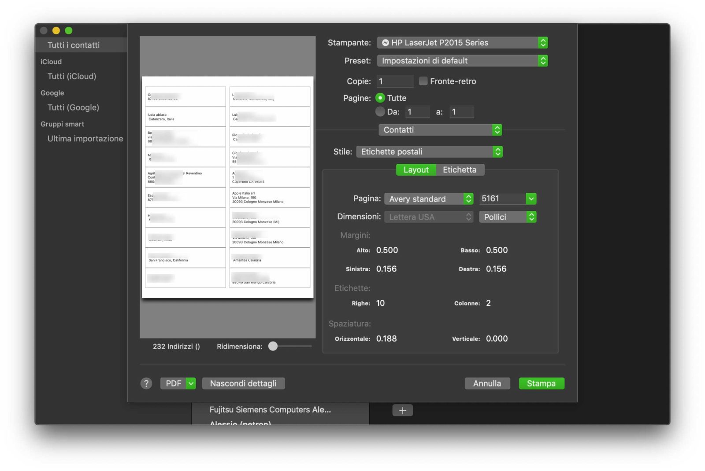Open the Contatti section dropdown
This screenshot has height=471, width=705.
point(440,130)
